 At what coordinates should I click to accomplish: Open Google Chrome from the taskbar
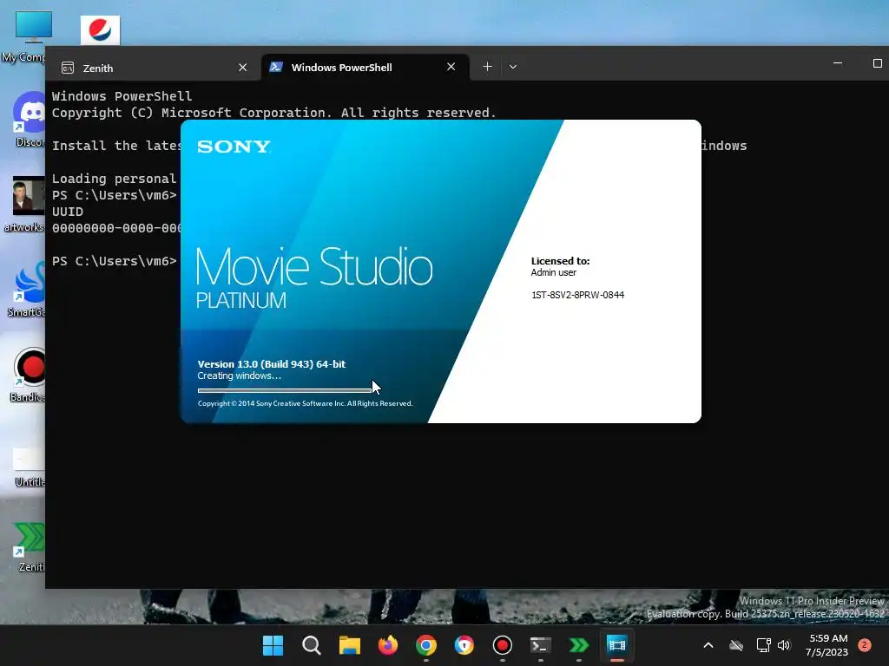(x=425, y=645)
